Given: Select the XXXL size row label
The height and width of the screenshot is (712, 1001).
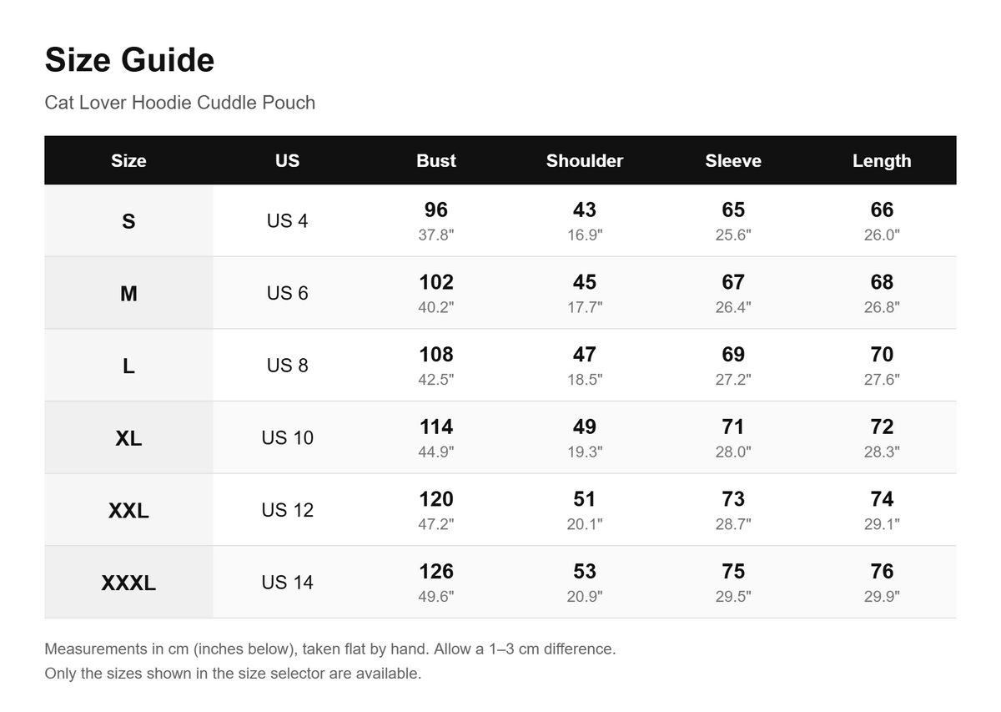Looking at the screenshot, I should (x=128, y=583).
